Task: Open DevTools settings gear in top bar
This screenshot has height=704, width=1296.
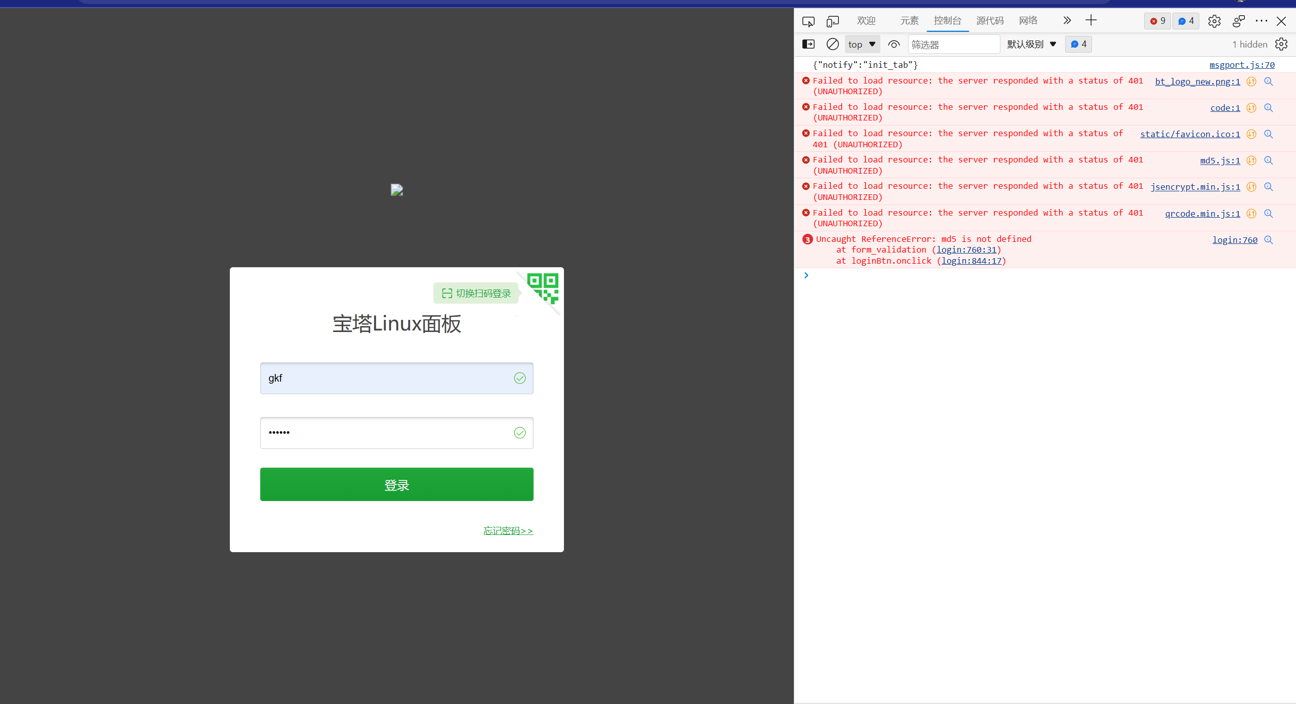Action: click(1214, 21)
